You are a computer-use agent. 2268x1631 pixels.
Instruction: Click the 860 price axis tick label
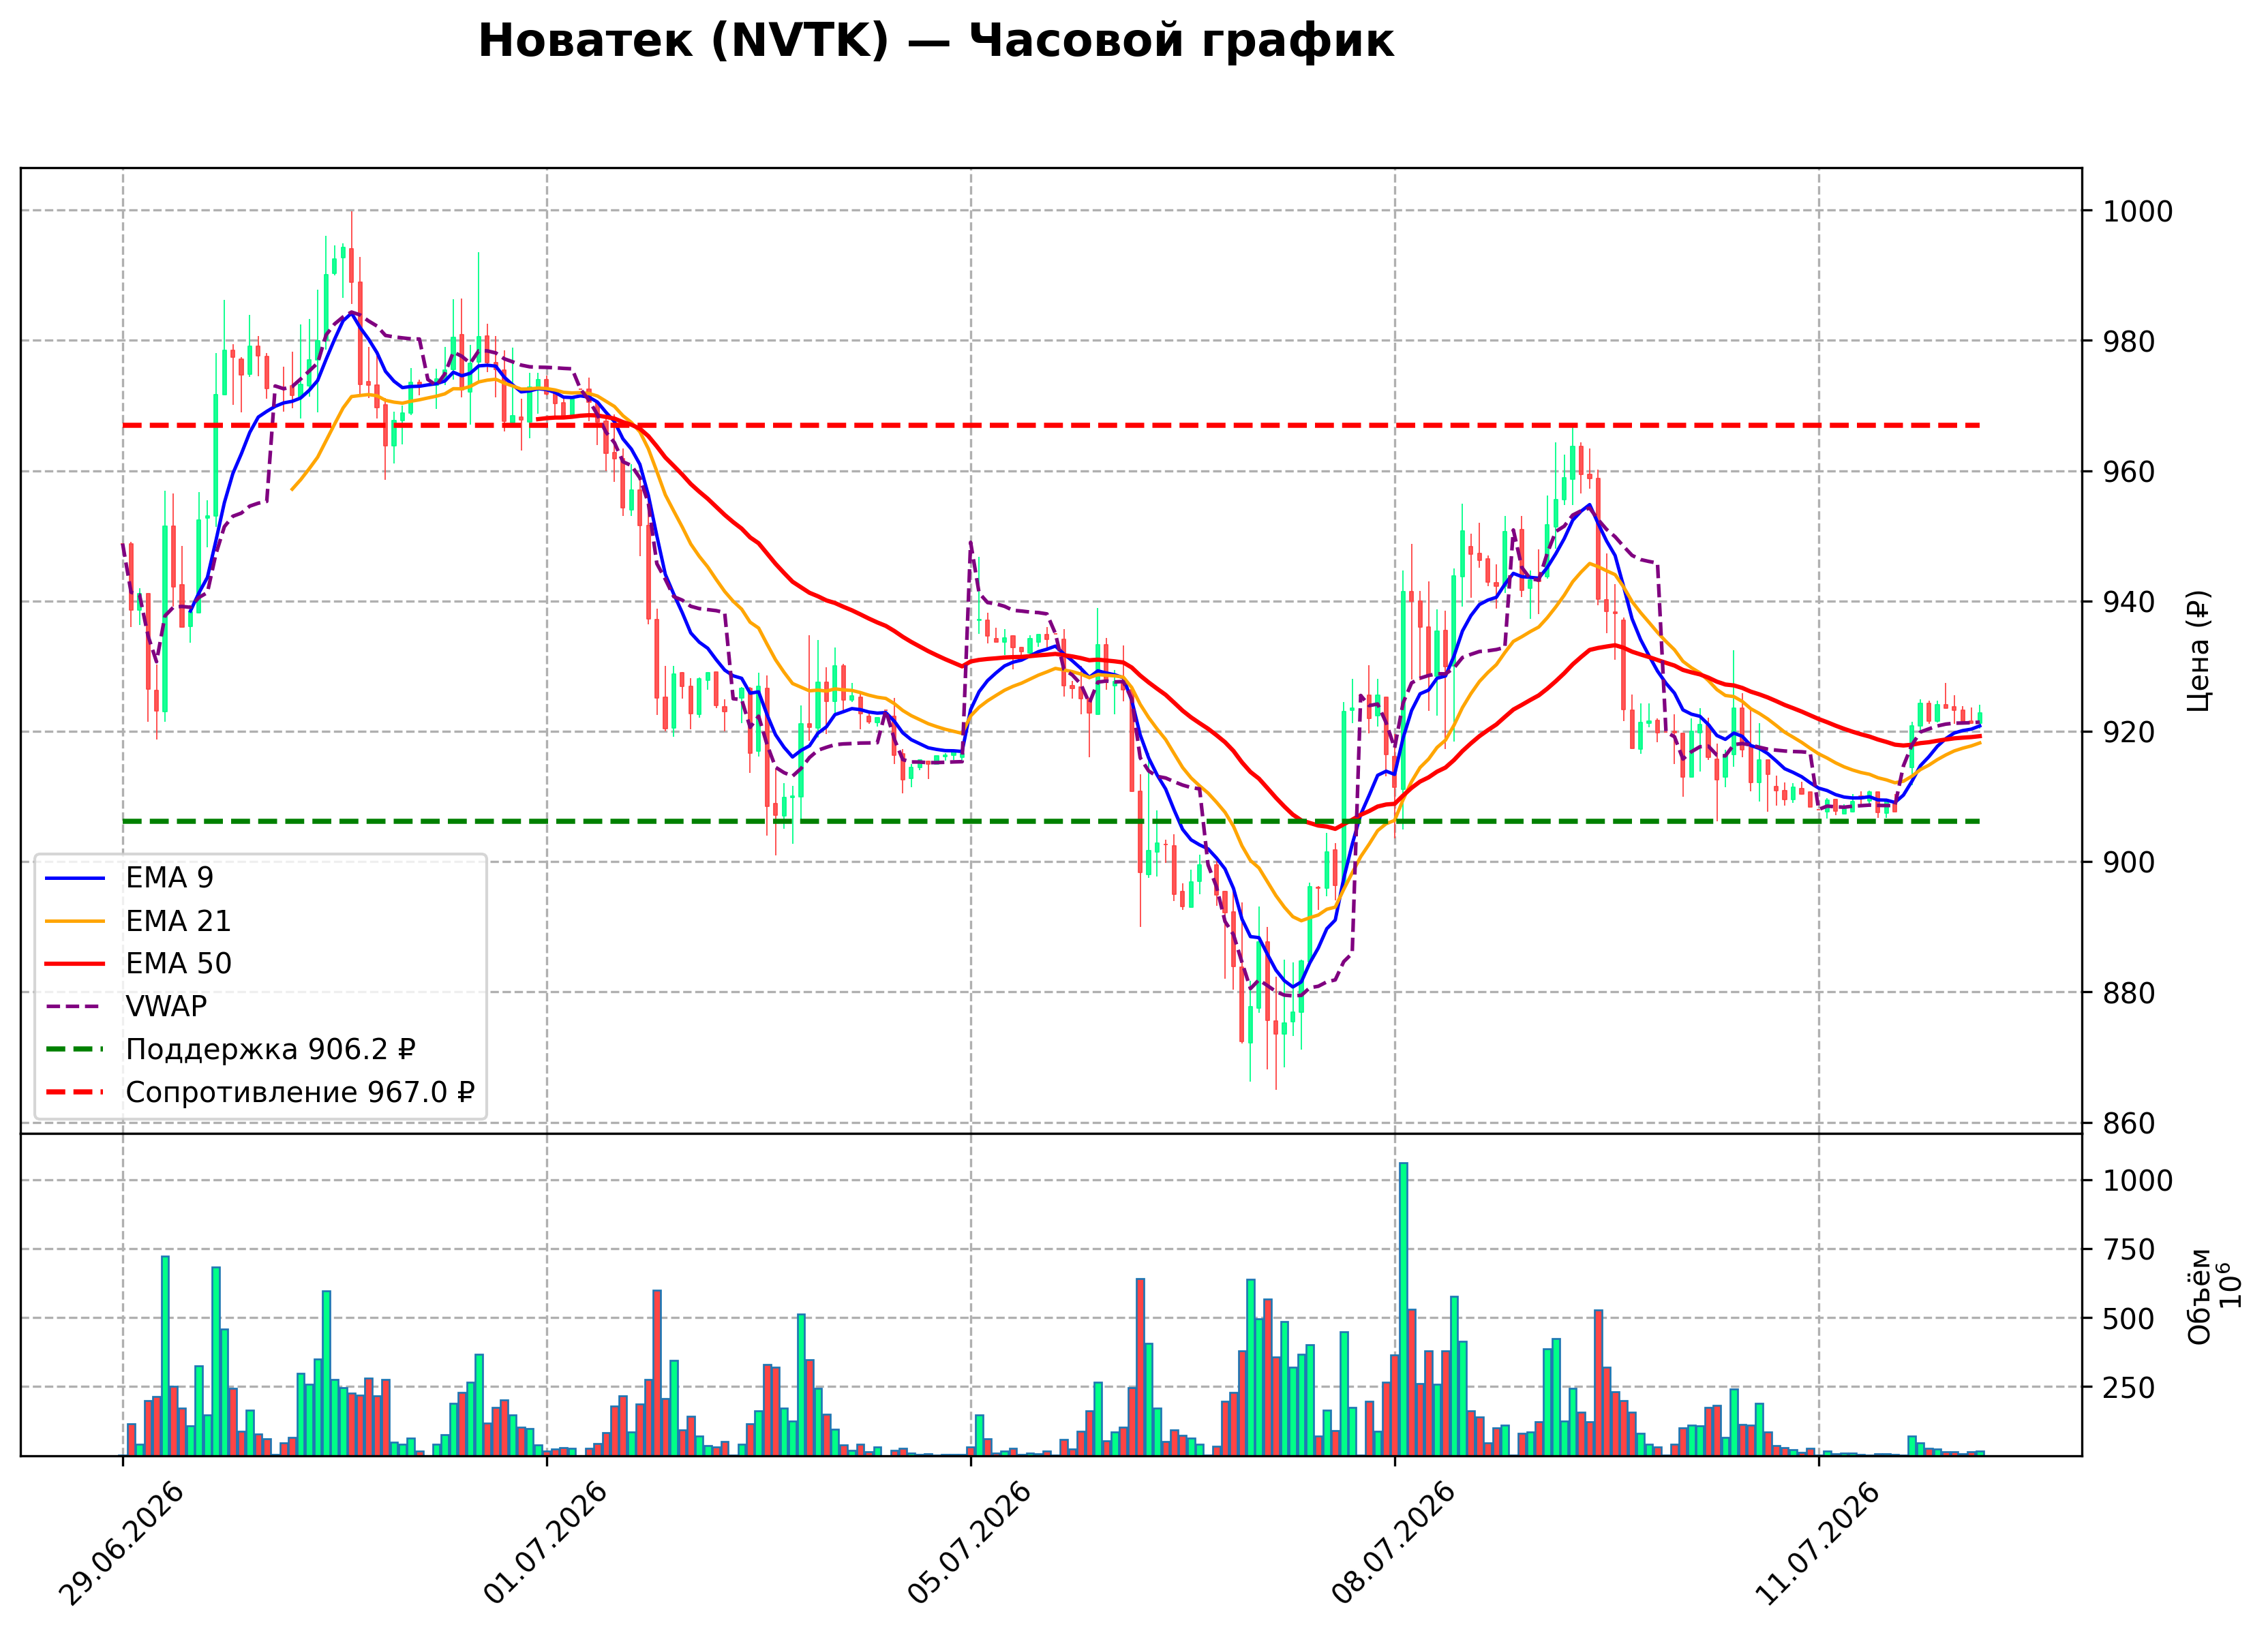(x=2129, y=1124)
